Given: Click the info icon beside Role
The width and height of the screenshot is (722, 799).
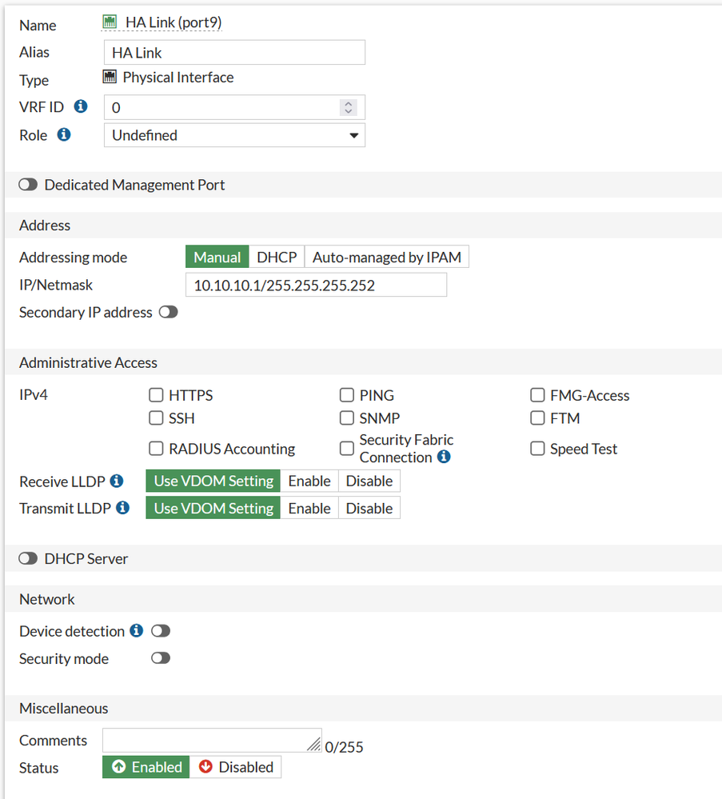Looking at the screenshot, I should [x=64, y=134].
